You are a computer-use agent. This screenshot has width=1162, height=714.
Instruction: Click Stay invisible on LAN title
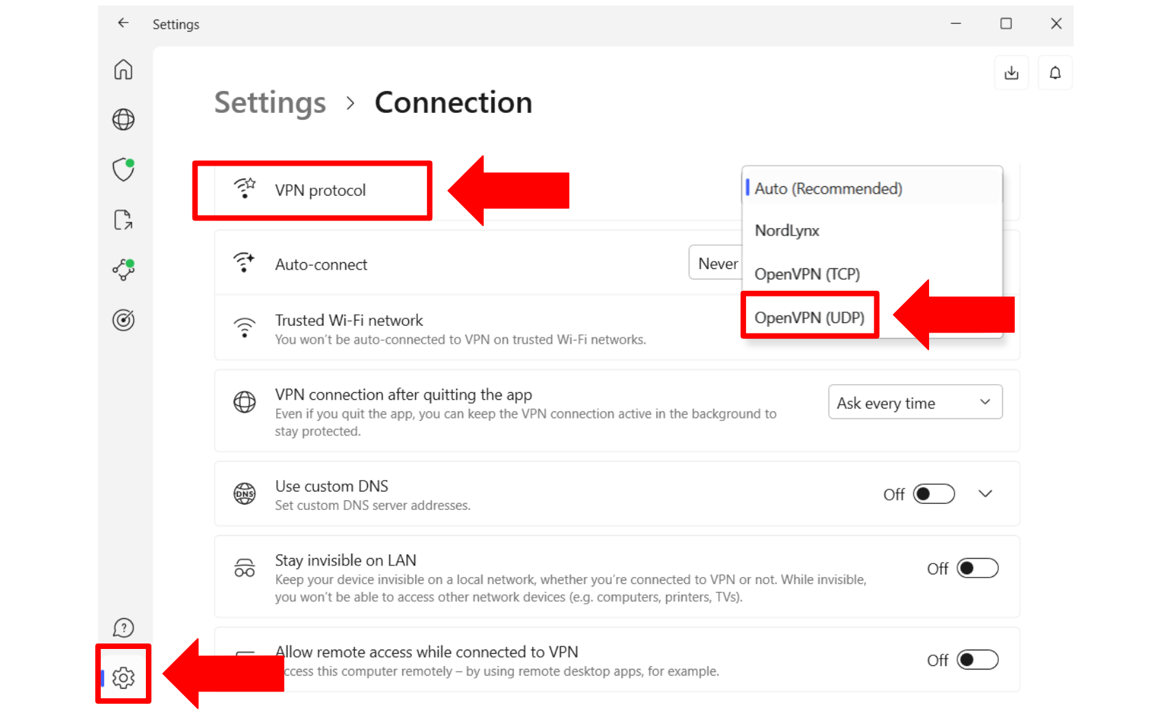[345, 561]
